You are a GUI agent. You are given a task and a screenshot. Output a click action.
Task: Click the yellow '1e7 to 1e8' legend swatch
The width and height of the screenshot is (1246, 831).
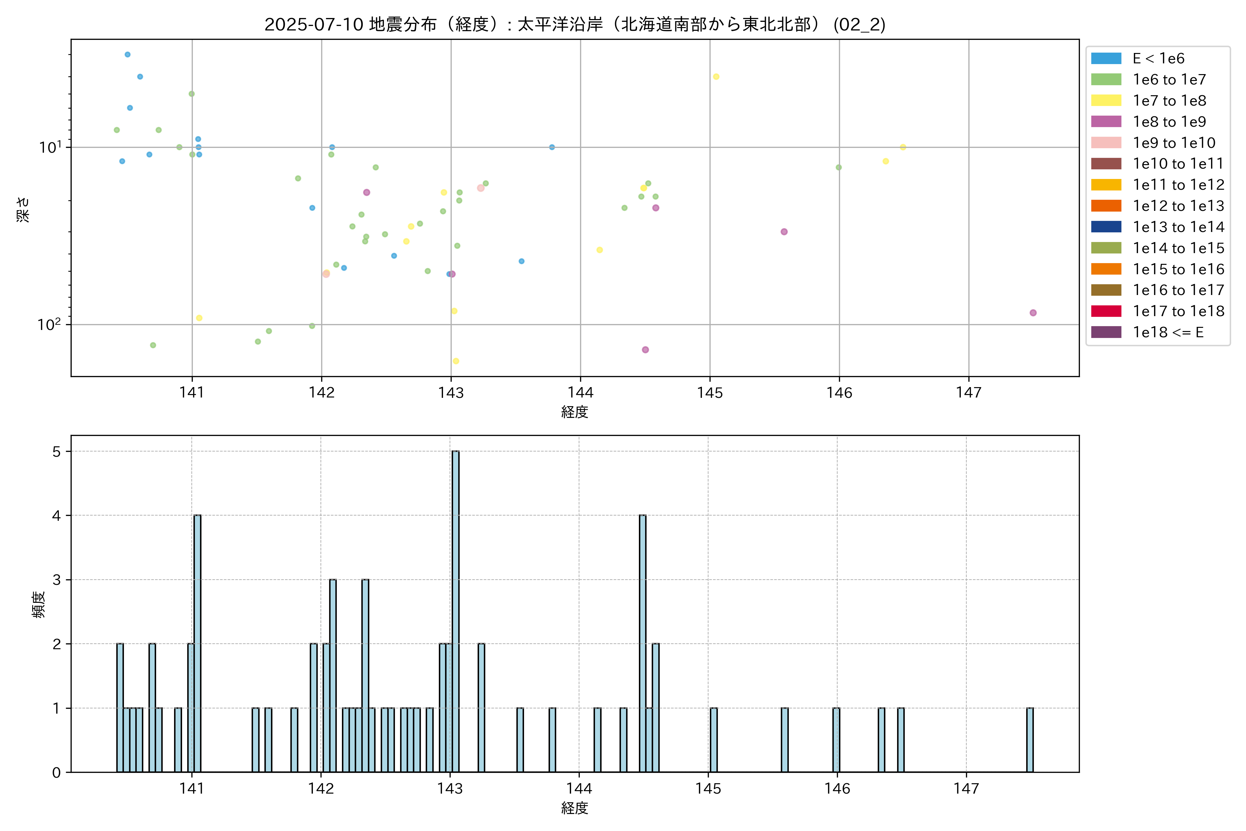tap(1105, 101)
